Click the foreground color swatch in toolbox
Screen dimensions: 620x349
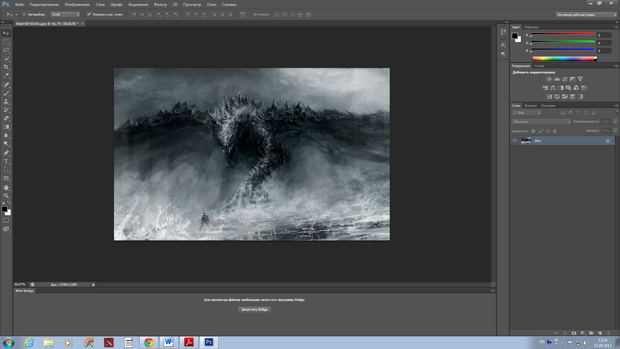[5, 209]
